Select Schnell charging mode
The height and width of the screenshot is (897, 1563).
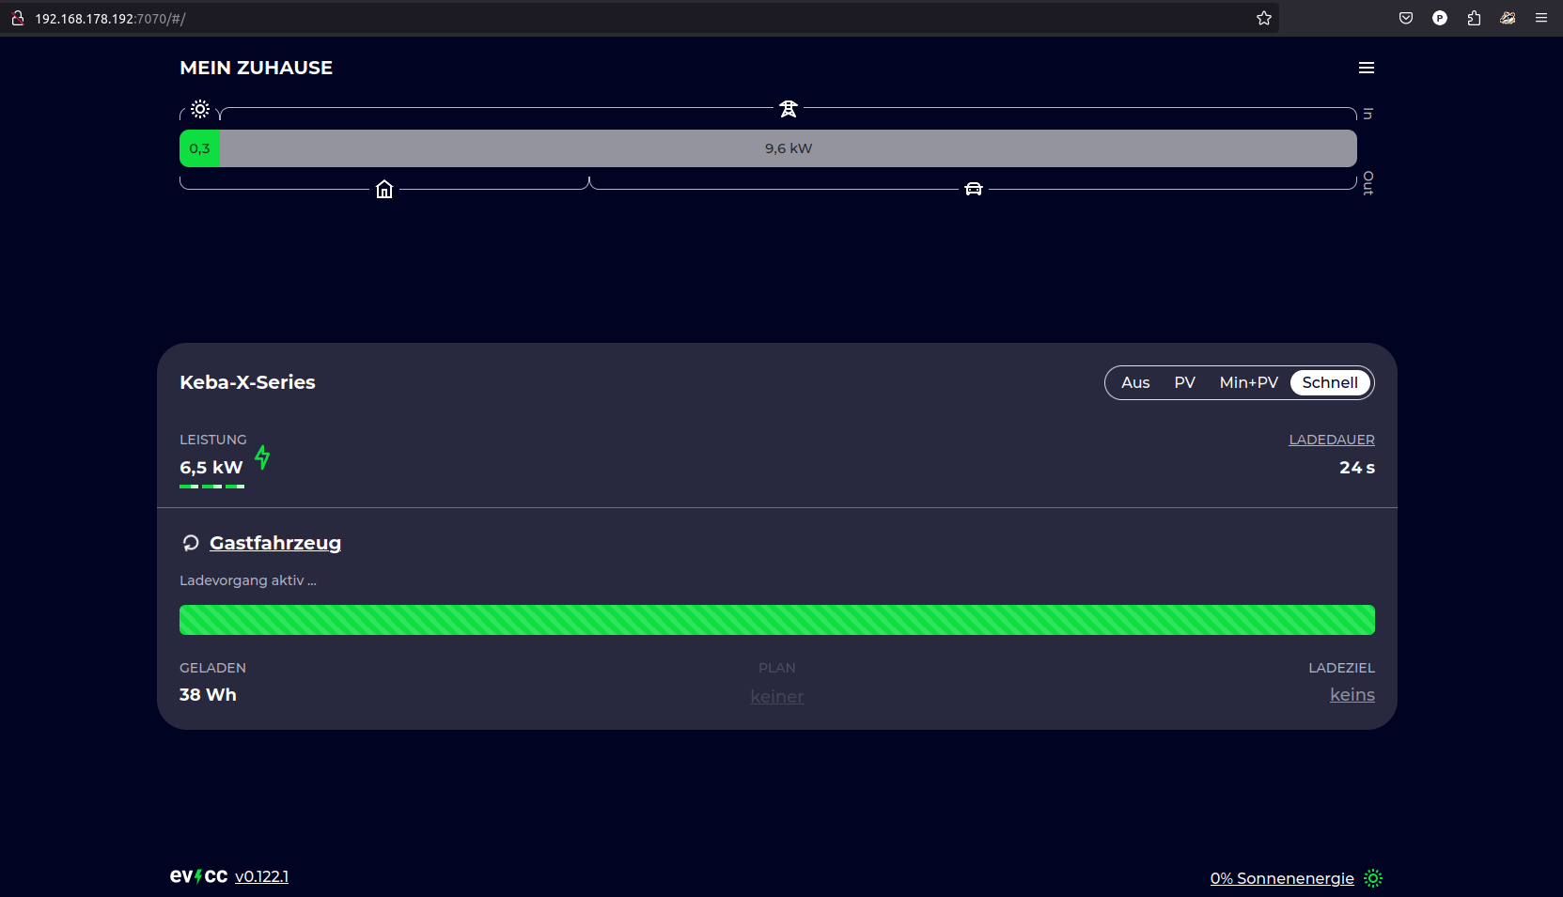[1330, 382]
